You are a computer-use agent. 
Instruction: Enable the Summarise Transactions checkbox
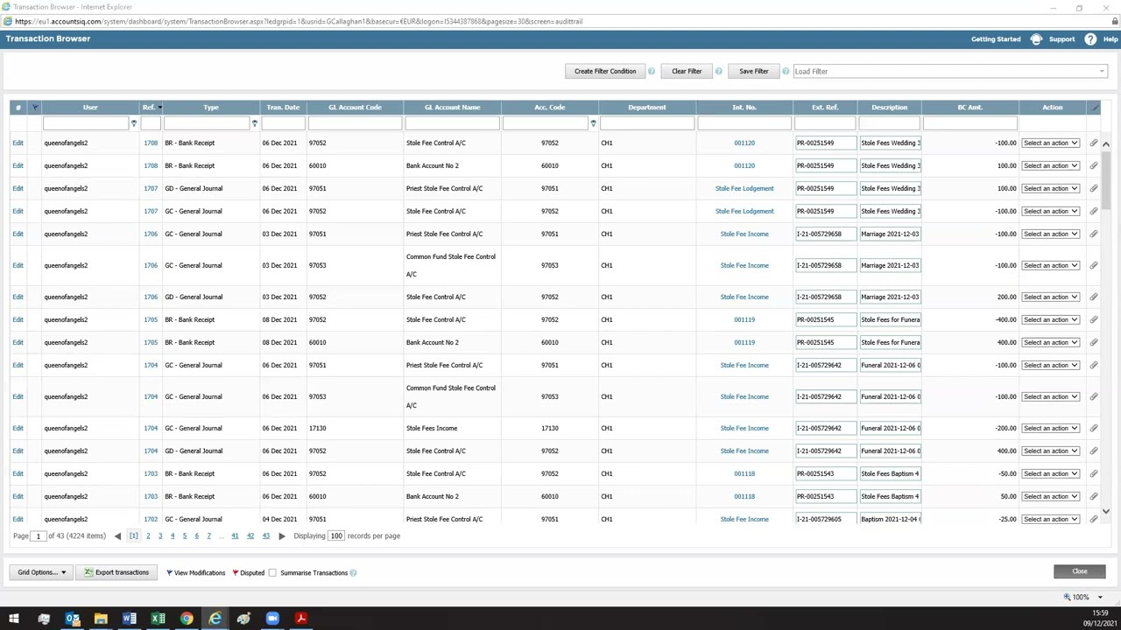point(272,572)
